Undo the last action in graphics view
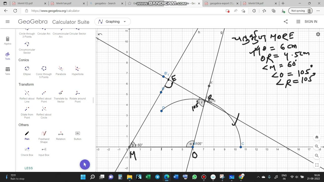The height and width of the screenshot is (182, 324). (x=100, y=35)
